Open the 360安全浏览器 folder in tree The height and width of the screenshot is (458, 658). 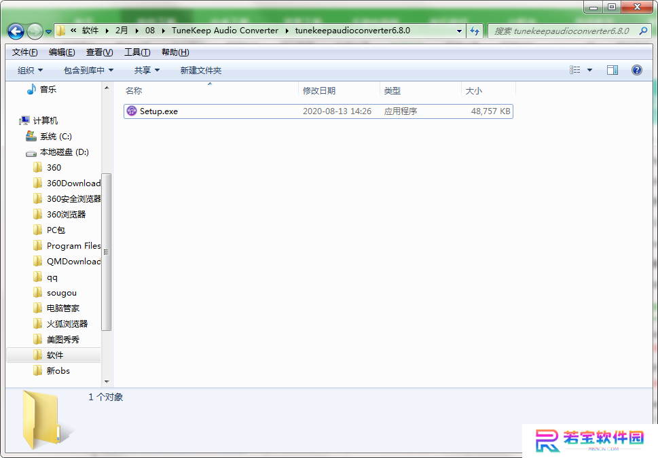[73, 198]
